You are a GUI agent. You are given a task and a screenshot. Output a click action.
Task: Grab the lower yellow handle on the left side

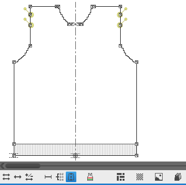click(25, 19)
